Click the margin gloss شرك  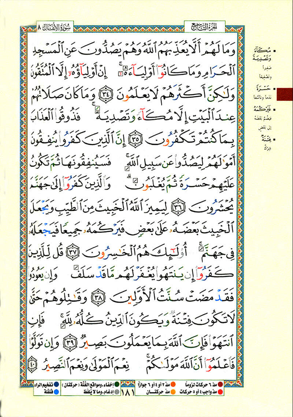coord(267,148)
